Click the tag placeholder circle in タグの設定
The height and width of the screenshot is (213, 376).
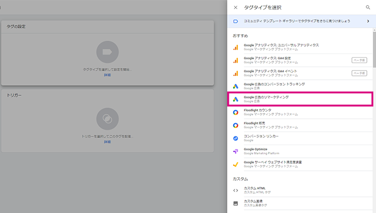[107, 52]
